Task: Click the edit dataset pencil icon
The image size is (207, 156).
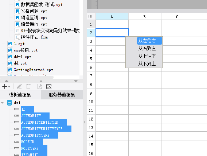Action: (x=19, y=86)
